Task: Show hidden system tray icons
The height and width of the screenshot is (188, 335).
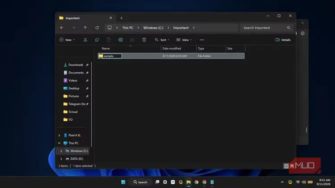Action: pyautogui.click(x=282, y=182)
